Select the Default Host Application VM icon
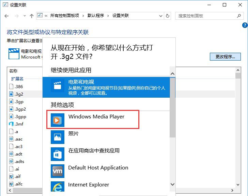Screen dimensions: 248x196 pyautogui.click(x=57, y=171)
